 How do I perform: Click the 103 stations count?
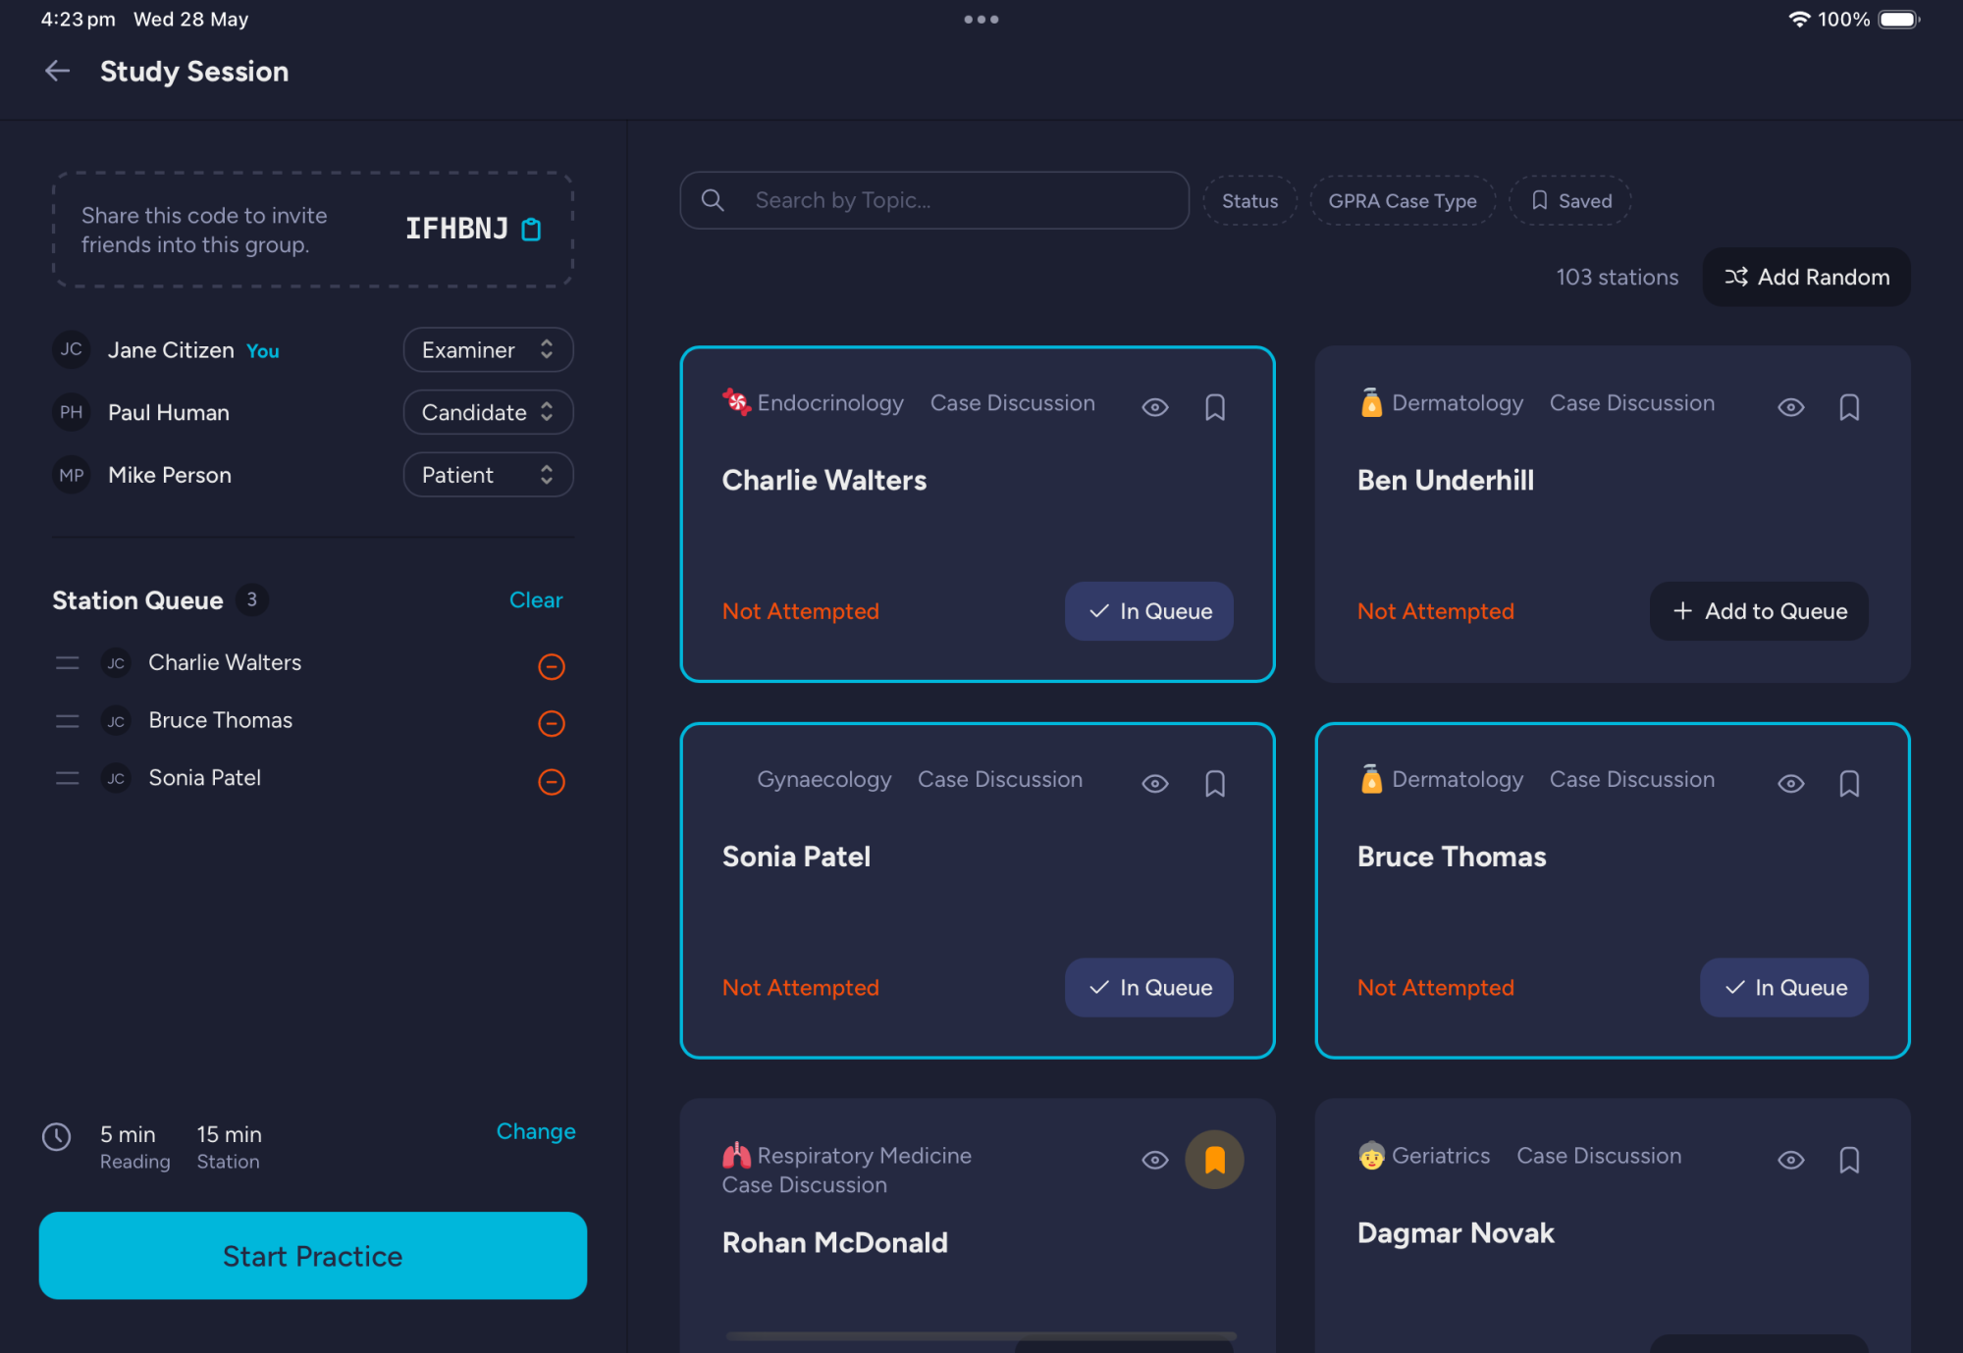coord(1617,277)
